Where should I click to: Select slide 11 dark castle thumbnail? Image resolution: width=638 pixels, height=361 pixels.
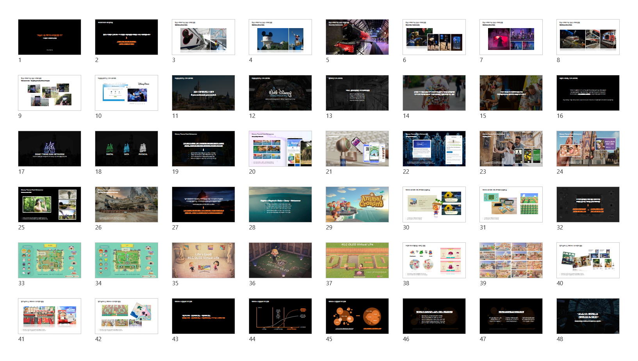pyautogui.click(x=203, y=93)
